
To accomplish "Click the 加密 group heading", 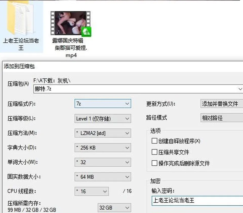I will [x=155, y=181].
